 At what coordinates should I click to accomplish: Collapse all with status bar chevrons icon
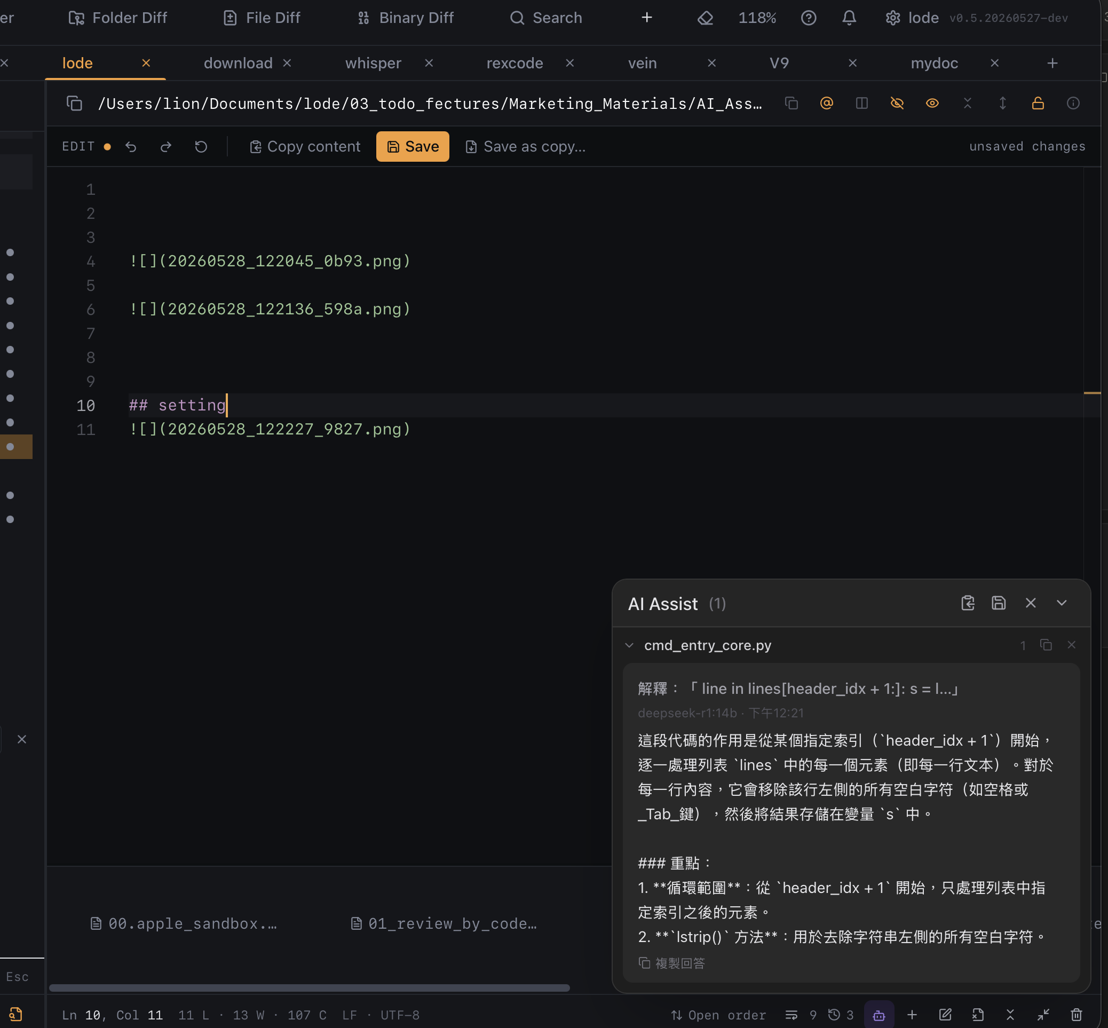click(1010, 1015)
